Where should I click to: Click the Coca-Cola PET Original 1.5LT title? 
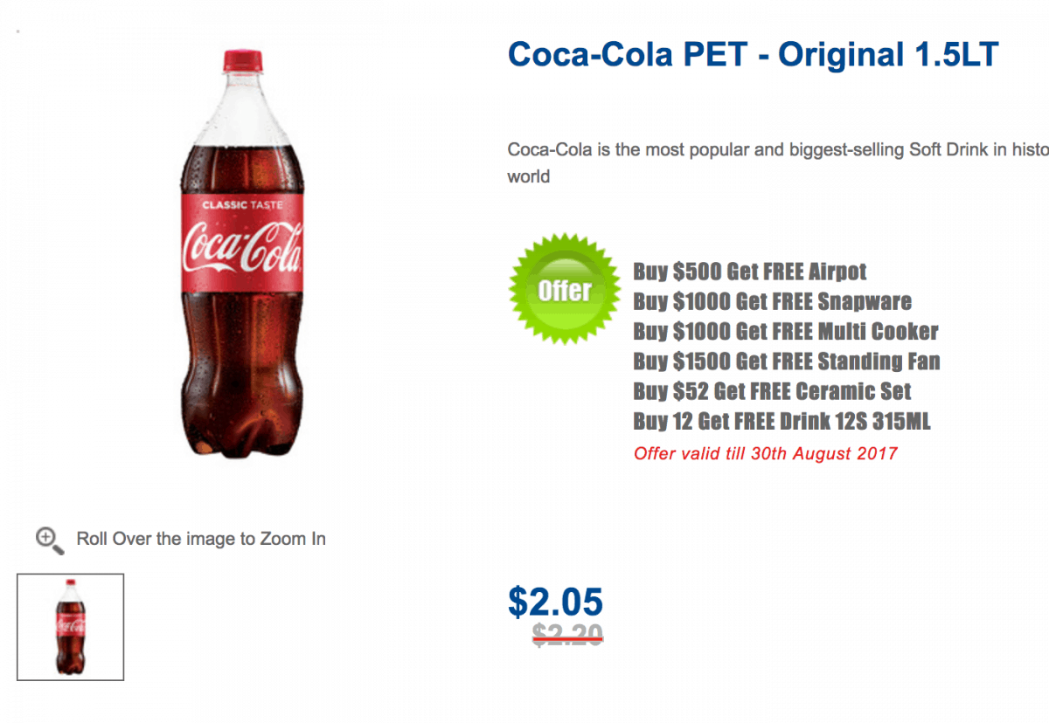(753, 55)
